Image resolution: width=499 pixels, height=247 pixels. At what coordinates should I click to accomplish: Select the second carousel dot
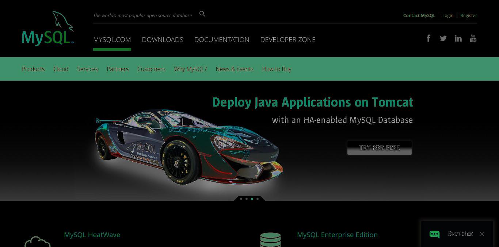pyautogui.click(x=247, y=199)
